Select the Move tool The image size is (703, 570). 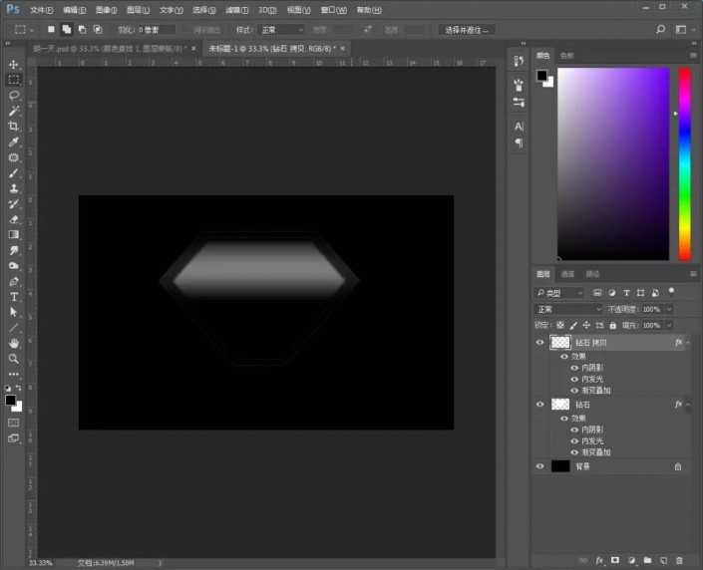coord(14,64)
